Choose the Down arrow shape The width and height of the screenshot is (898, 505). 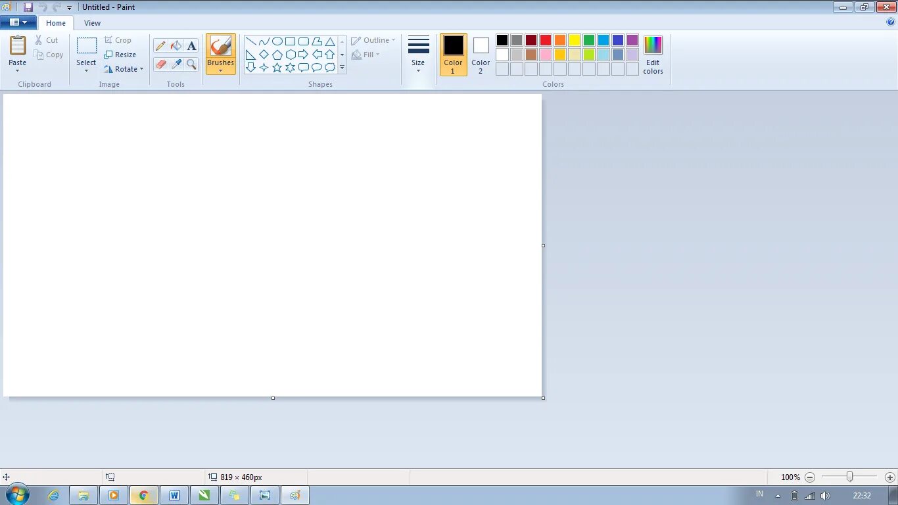click(x=250, y=67)
